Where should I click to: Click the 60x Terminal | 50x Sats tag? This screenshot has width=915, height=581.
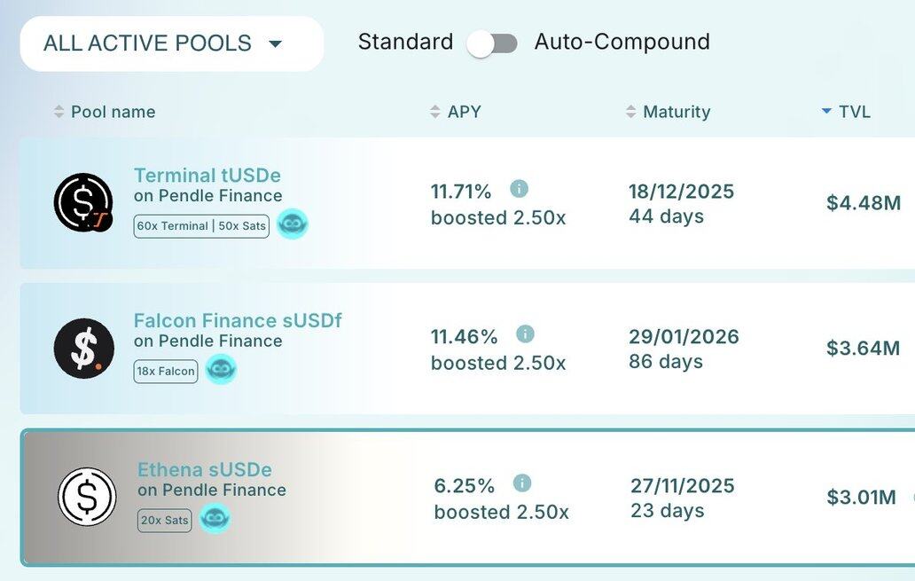tap(201, 226)
